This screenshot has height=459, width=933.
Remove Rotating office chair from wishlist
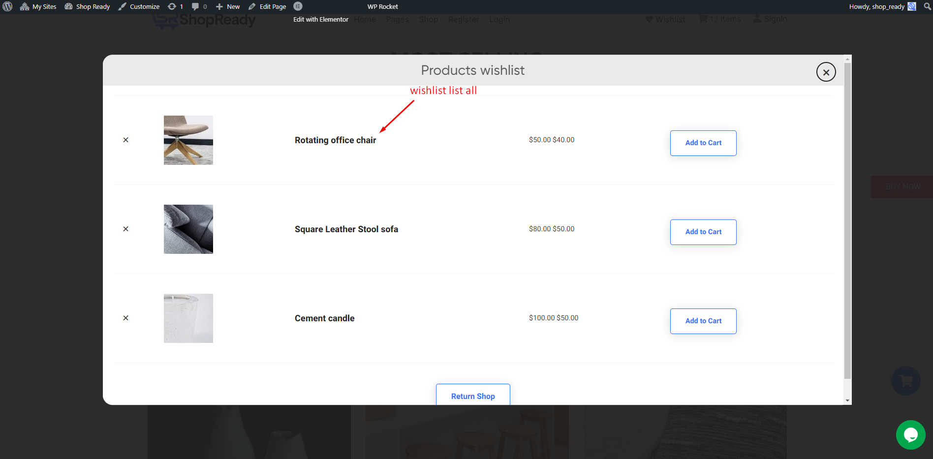(x=125, y=140)
